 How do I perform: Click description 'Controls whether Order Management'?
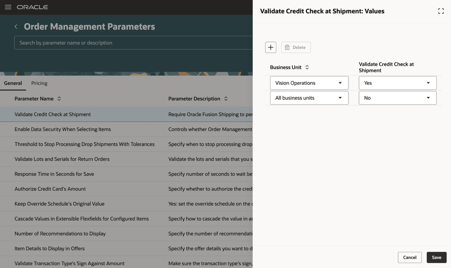coord(210,129)
